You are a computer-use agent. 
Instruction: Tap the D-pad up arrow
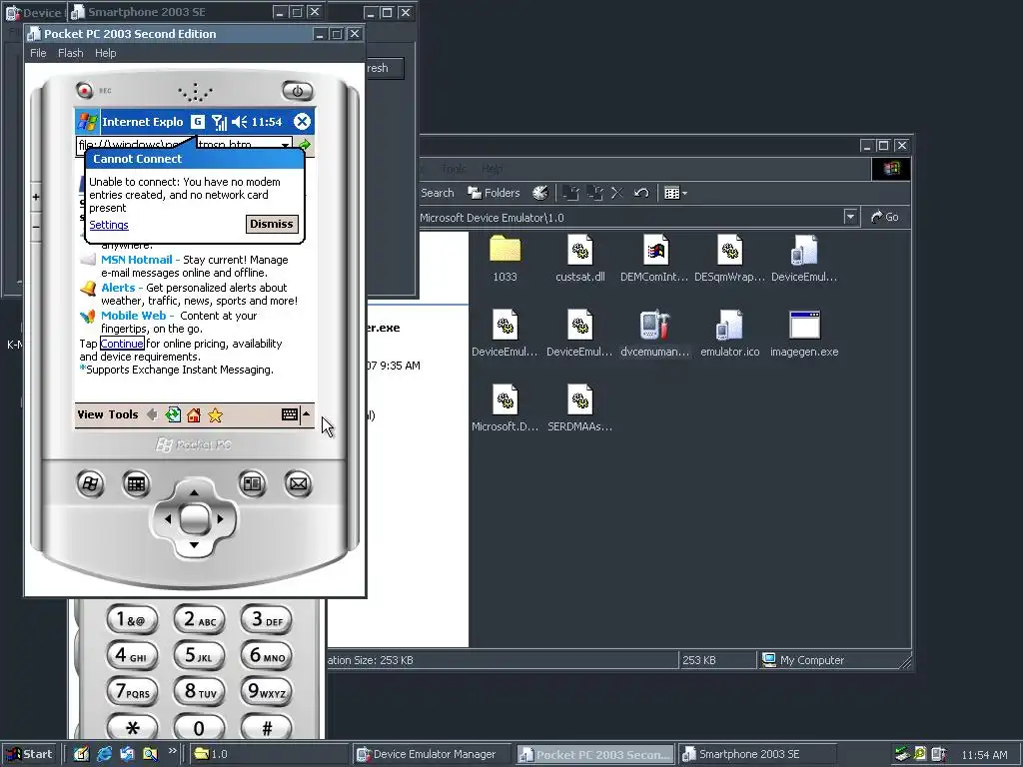tap(194, 492)
